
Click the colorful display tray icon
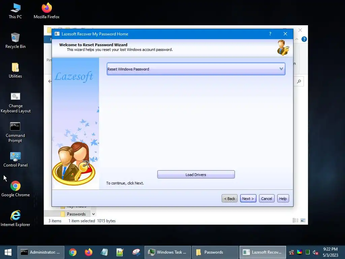pyautogui.click(x=300, y=252)
